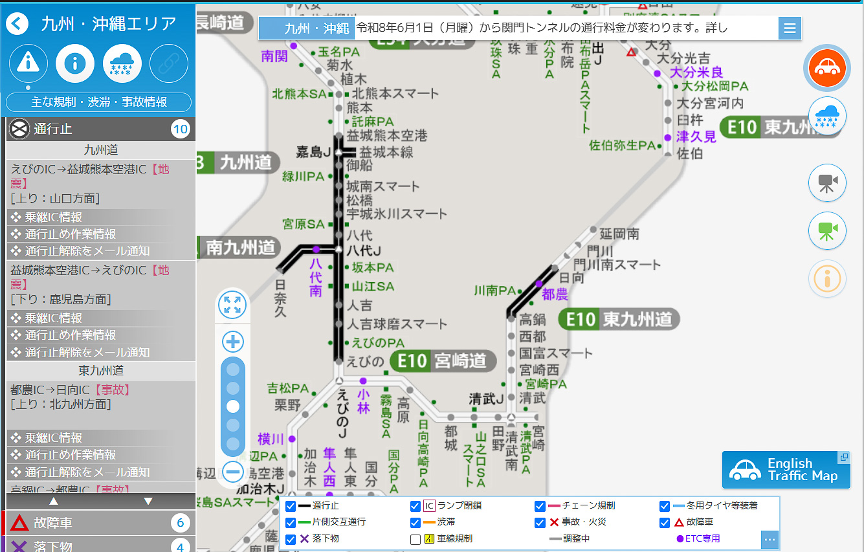Zoom out with the minus button

click(233, 470)
